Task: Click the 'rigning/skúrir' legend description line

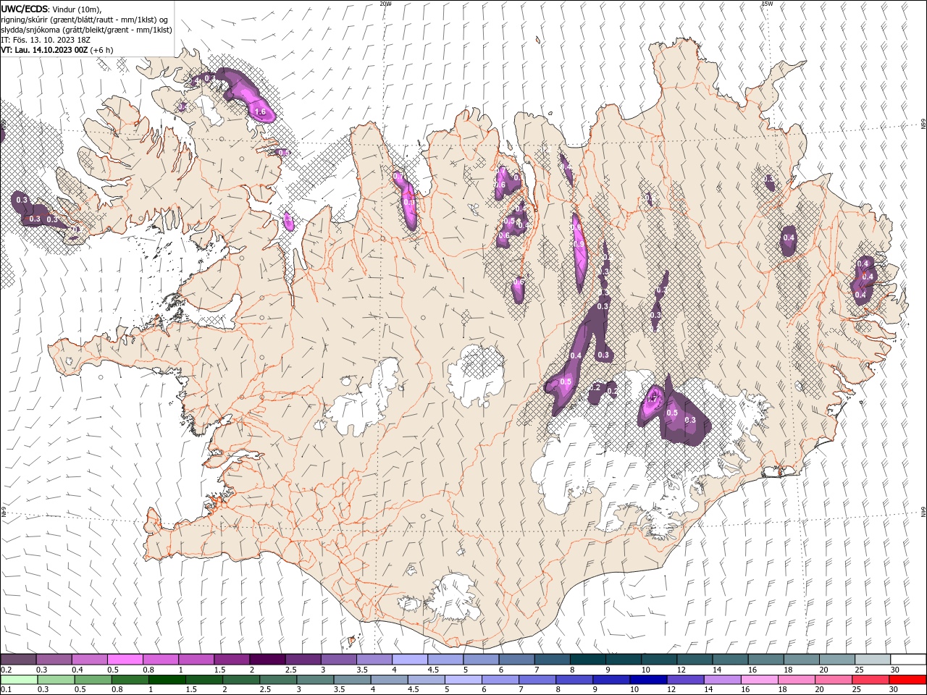Action: (85, 20)
